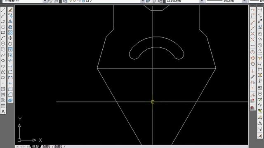Click the Snap From icon

[252, 16]
